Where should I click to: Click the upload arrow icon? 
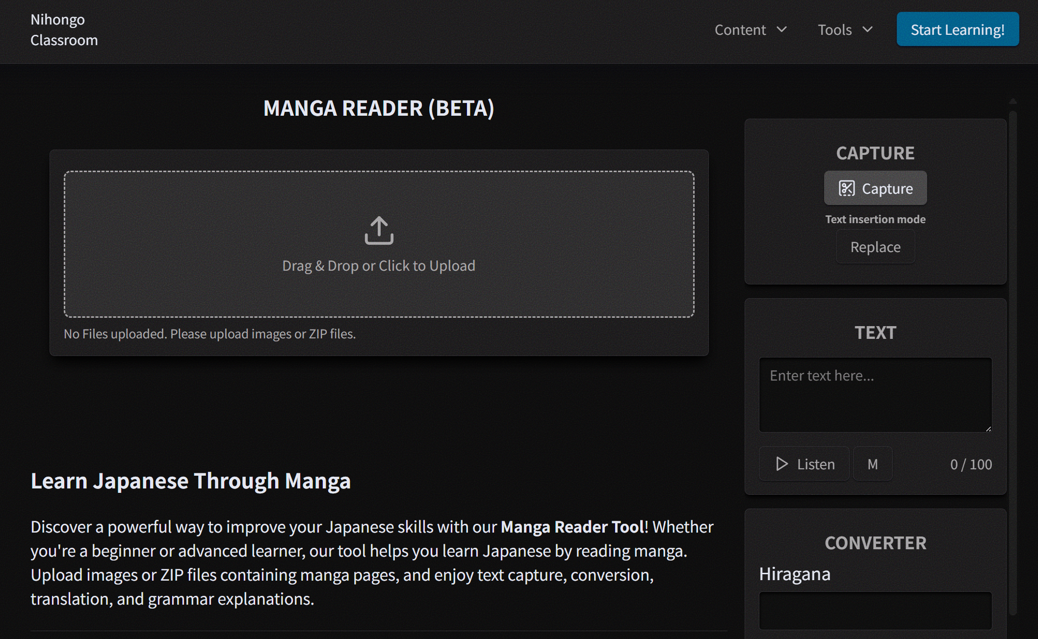pos(379,230)
